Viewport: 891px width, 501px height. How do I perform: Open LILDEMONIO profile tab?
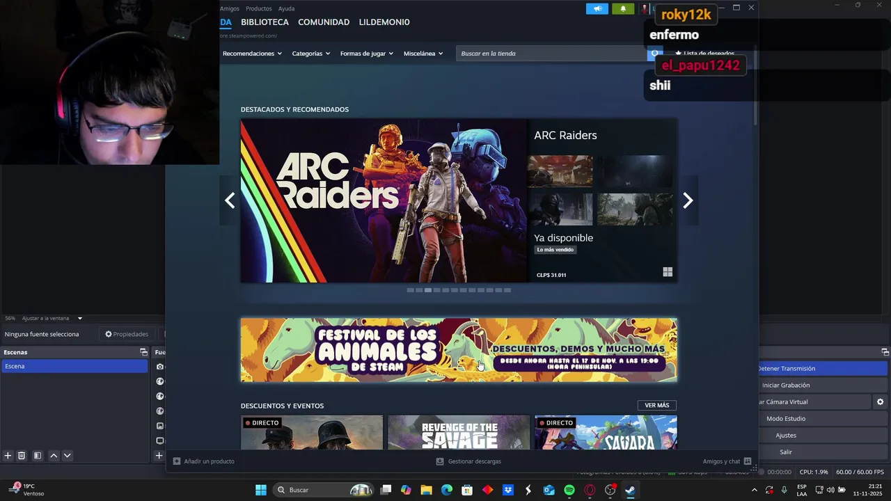point(384,22)
